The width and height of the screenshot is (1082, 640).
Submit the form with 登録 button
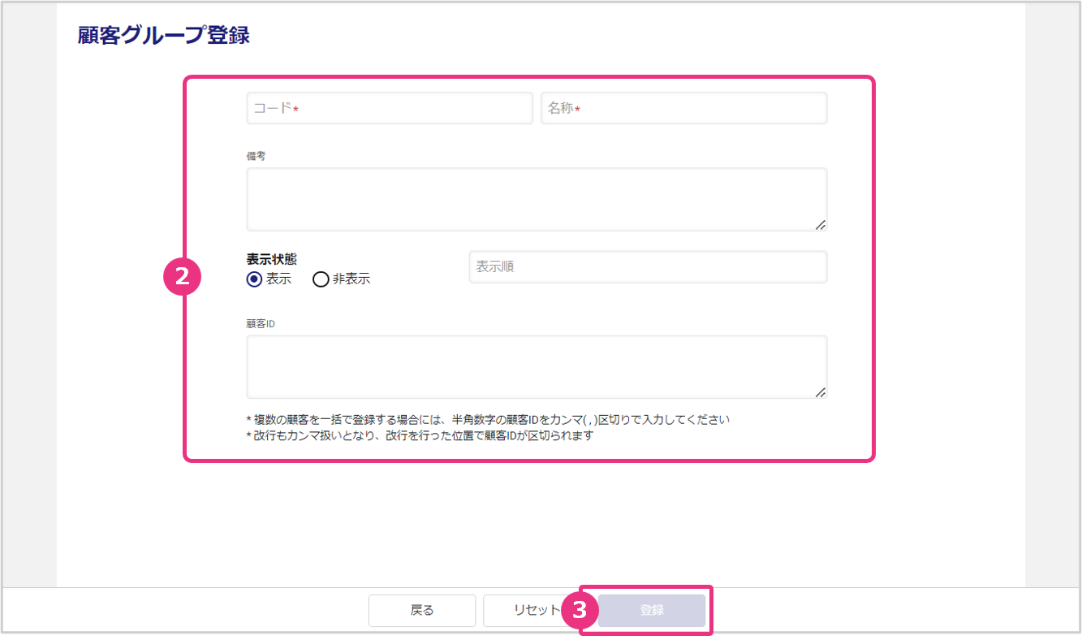coord(652,611)
